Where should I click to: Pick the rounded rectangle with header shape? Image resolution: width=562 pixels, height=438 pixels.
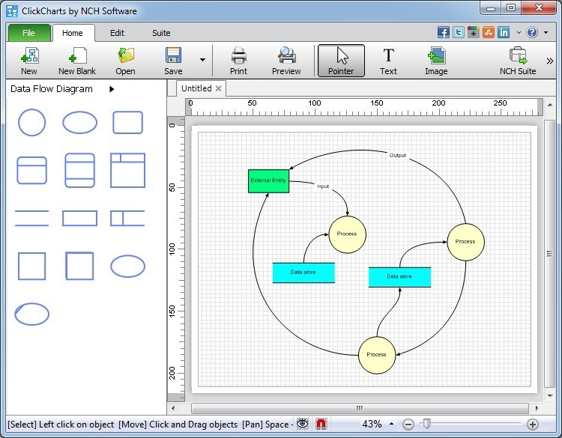[x=32, y=171]
